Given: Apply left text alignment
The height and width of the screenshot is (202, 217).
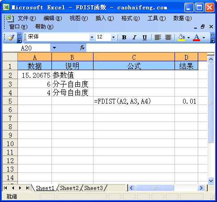Looking at the screenshot, I should (158, 38).
